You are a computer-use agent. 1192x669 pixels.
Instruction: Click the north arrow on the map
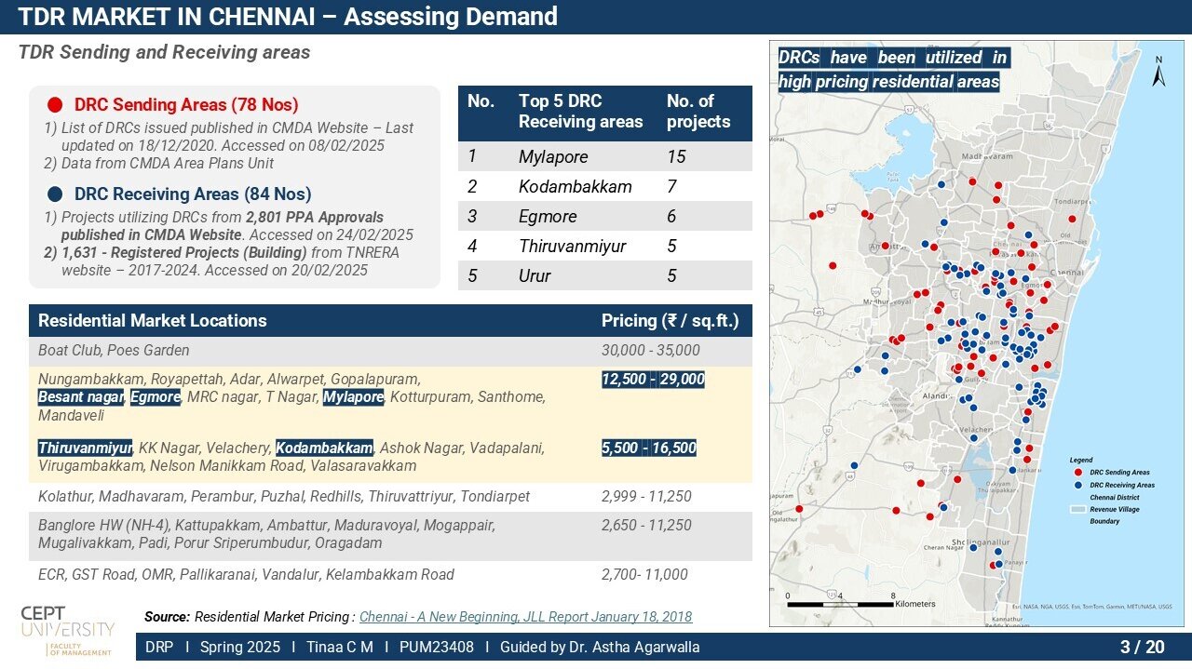pyautogui.click(x=1159, y=72)
